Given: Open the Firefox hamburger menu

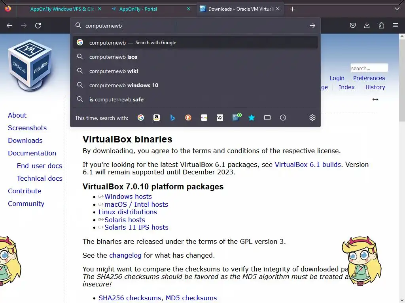Looking at the screenshot, I should pos(396,25).
